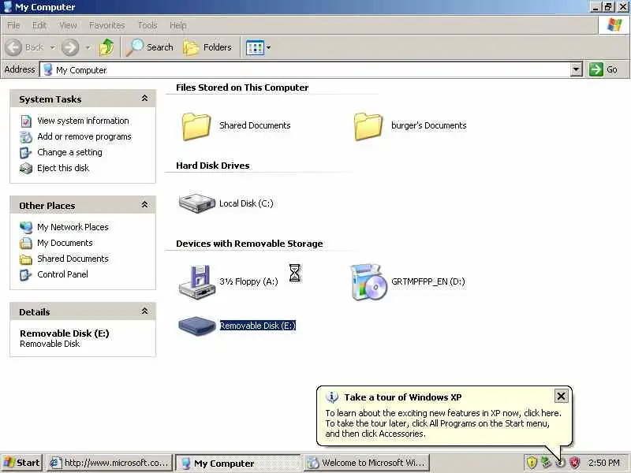Open the Help menu
631x473 pixels.
[x=178, y=25]
